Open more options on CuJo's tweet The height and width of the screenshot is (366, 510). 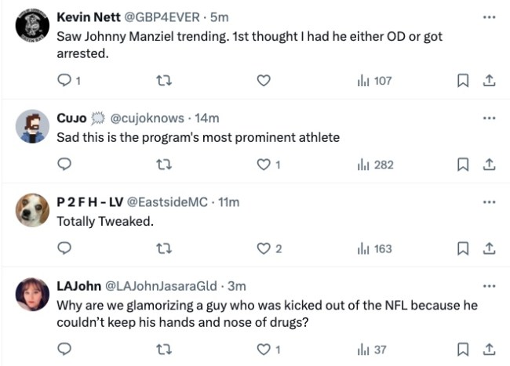tap(489, 118)
